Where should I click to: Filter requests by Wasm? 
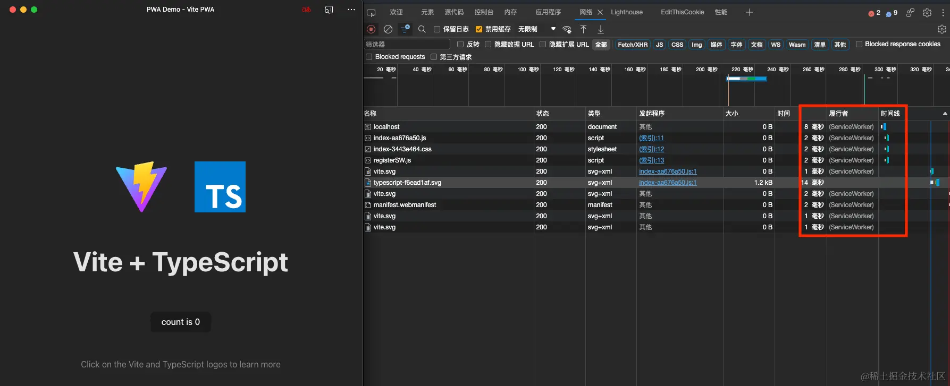[797, 45]
